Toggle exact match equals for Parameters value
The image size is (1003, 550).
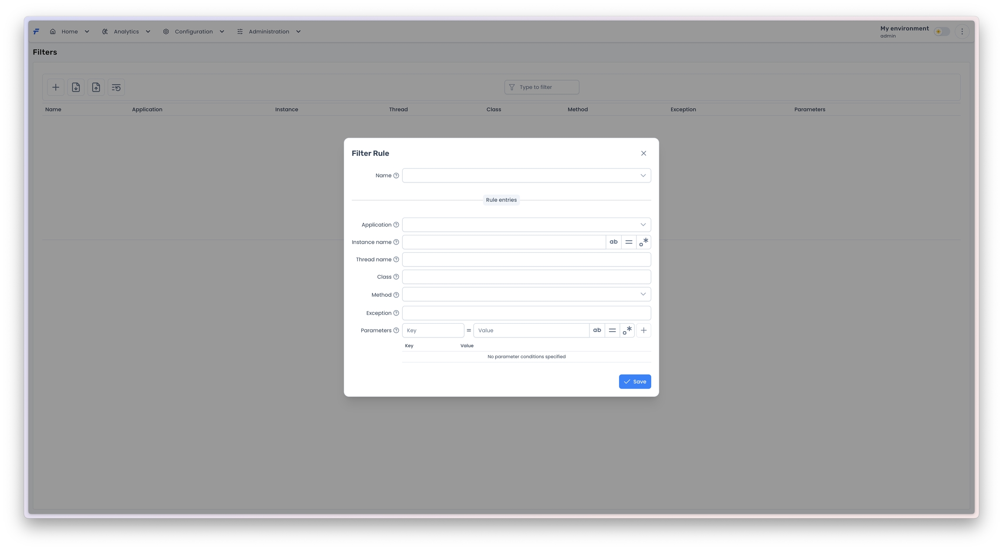point(612,330)
